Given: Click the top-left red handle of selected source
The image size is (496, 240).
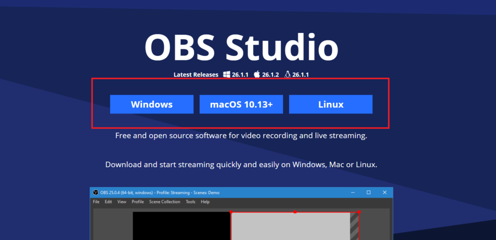Looking at the screenshot, I should tap(231, 212).
